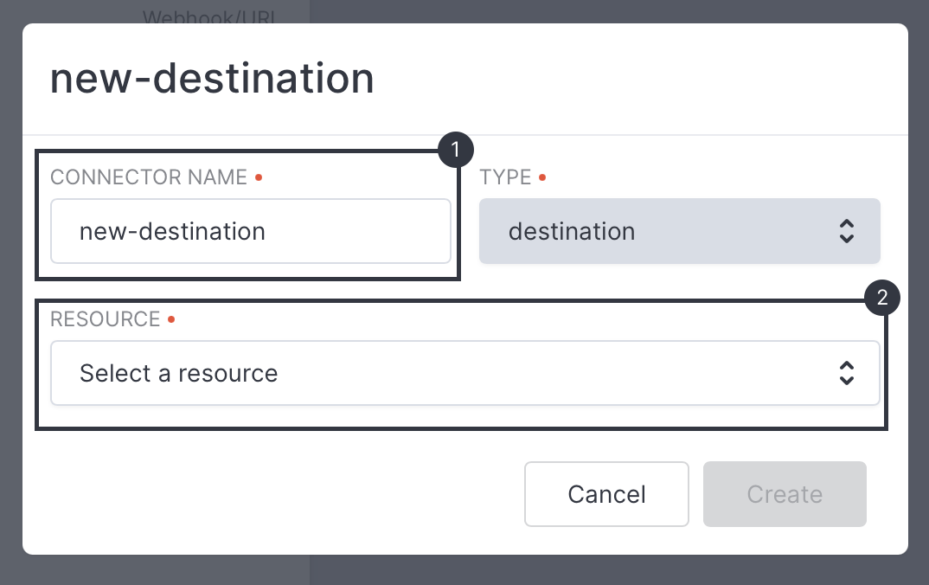Click the chevron arrows on Resource selector

[847, 373]
